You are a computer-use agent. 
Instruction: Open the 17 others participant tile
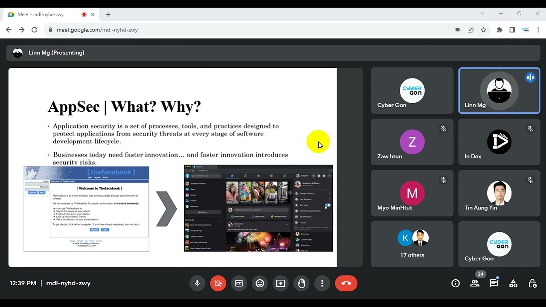coord(412,244)
